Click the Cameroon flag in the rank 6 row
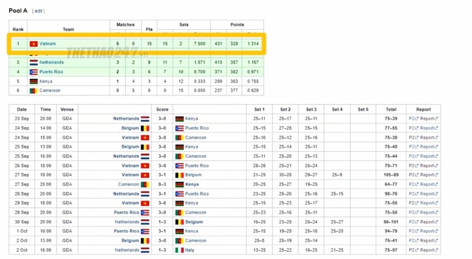This screenshot has width=472, height=259. click(34, 91)
